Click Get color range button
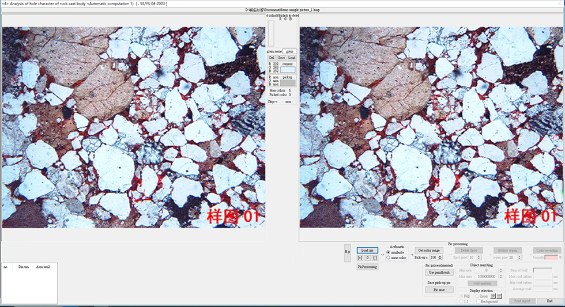The width and height of the screenshot is (565, 307). pos(429,250)
